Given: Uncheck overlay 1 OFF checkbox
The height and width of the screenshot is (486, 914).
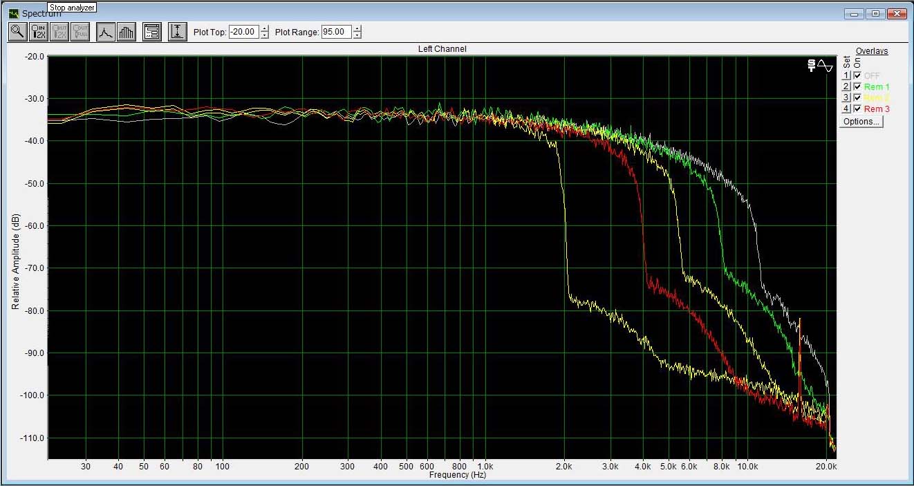Looking at the screenshot, I should point(857,75).
